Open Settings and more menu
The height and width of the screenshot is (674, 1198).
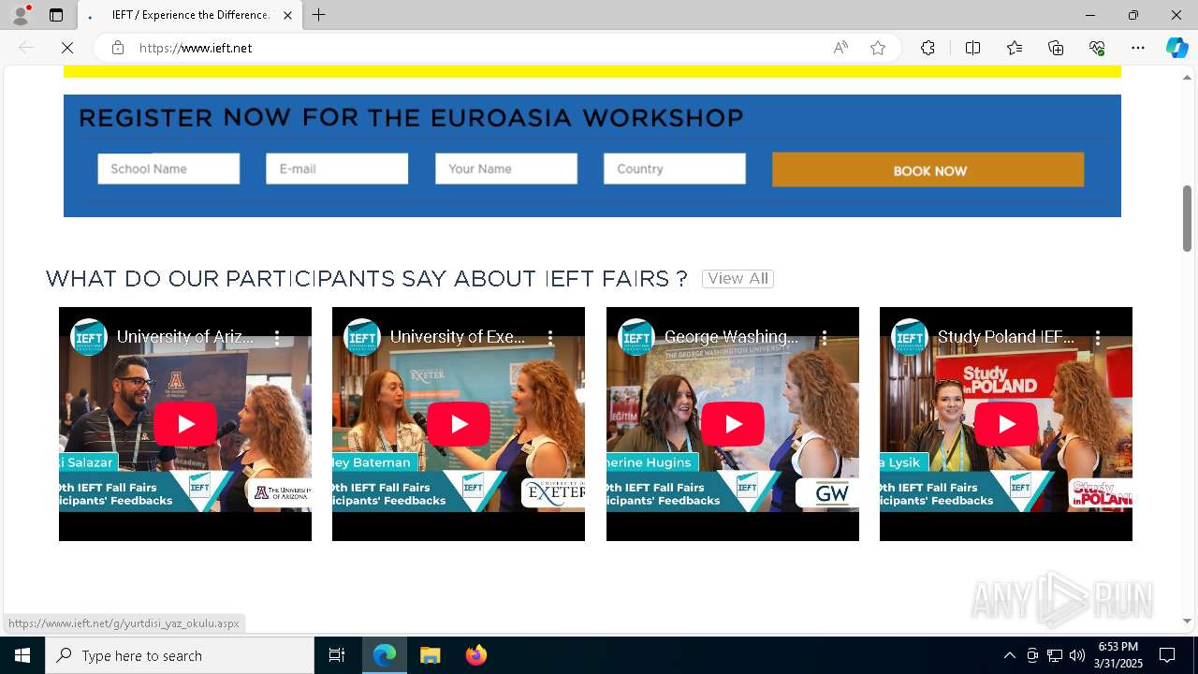(1138, 48)
